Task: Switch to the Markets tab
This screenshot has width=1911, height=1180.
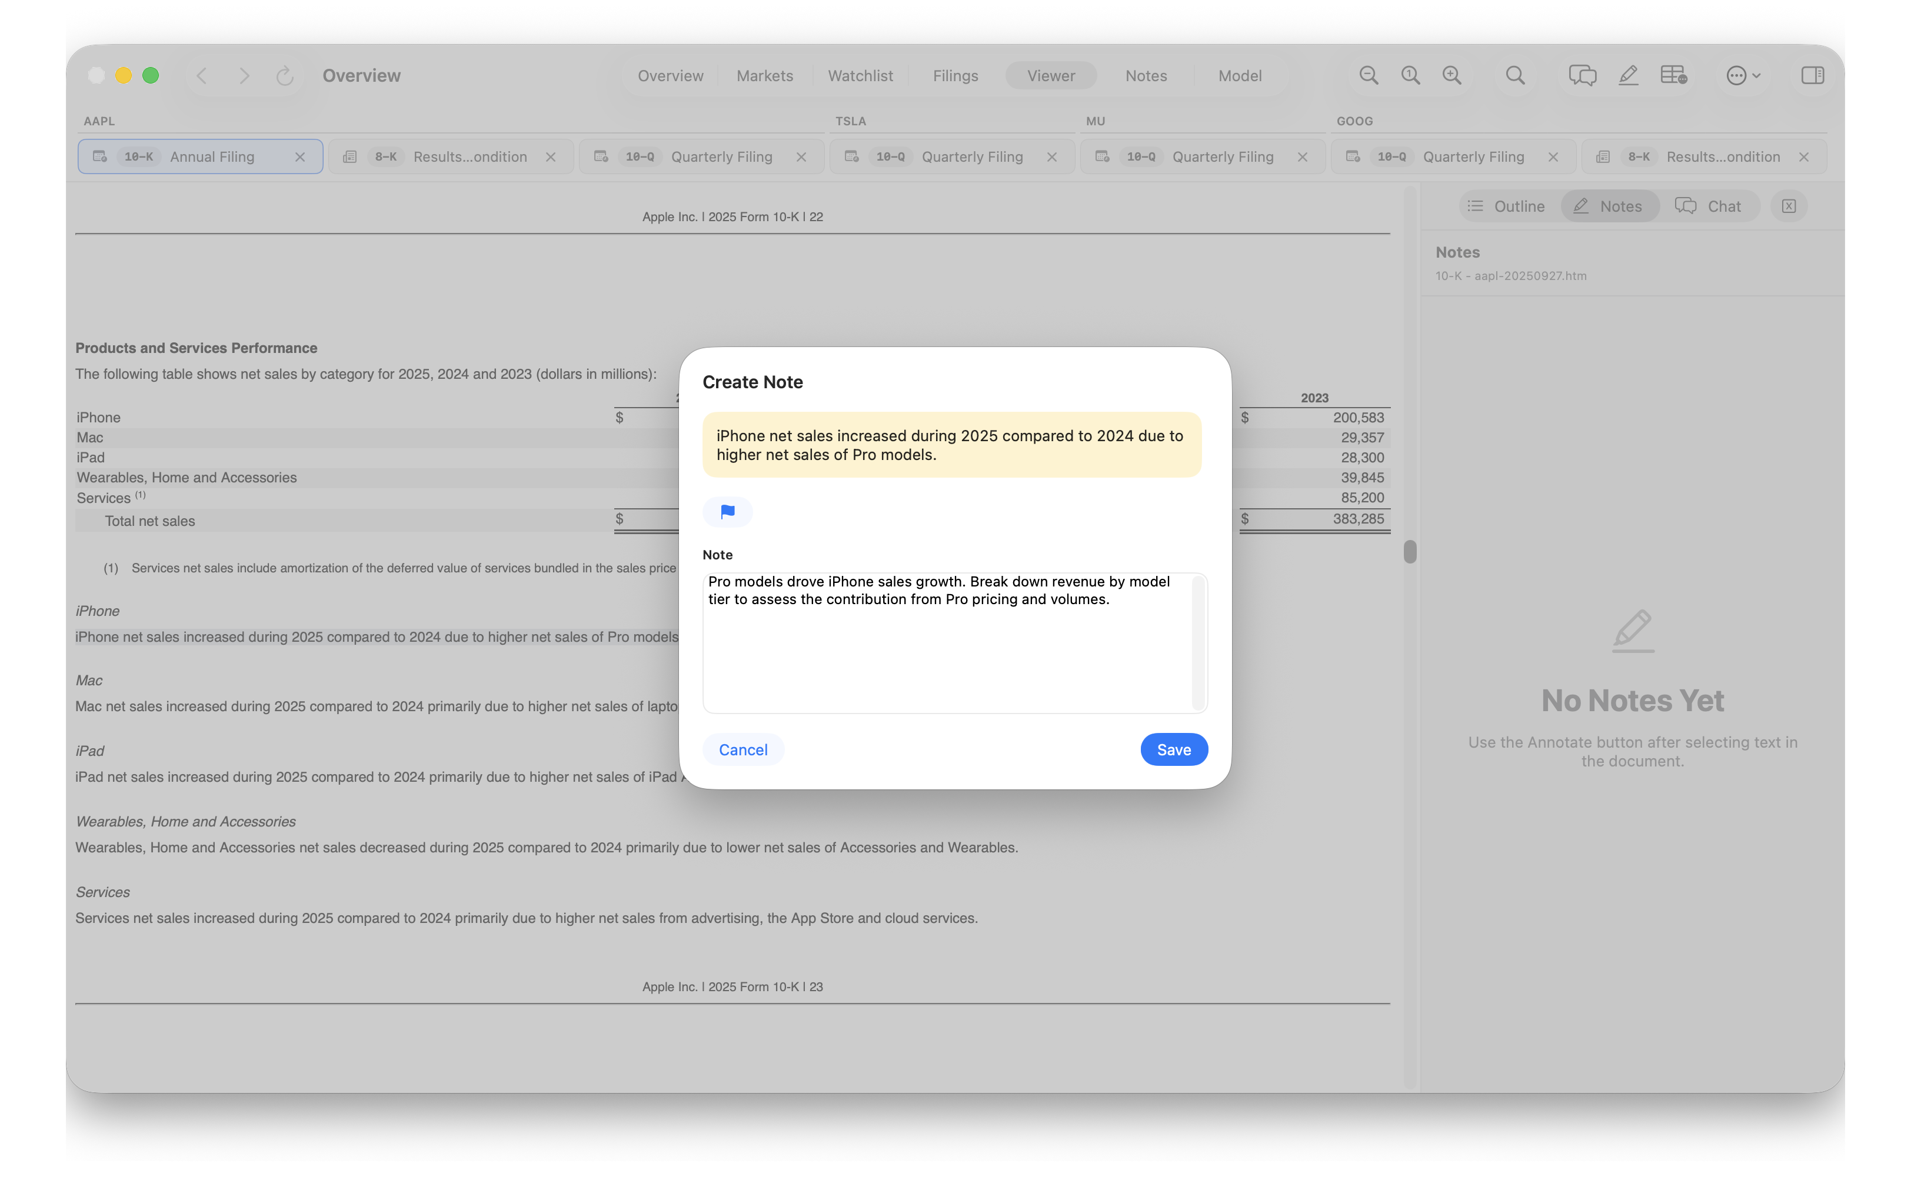Action: point(764,75)
